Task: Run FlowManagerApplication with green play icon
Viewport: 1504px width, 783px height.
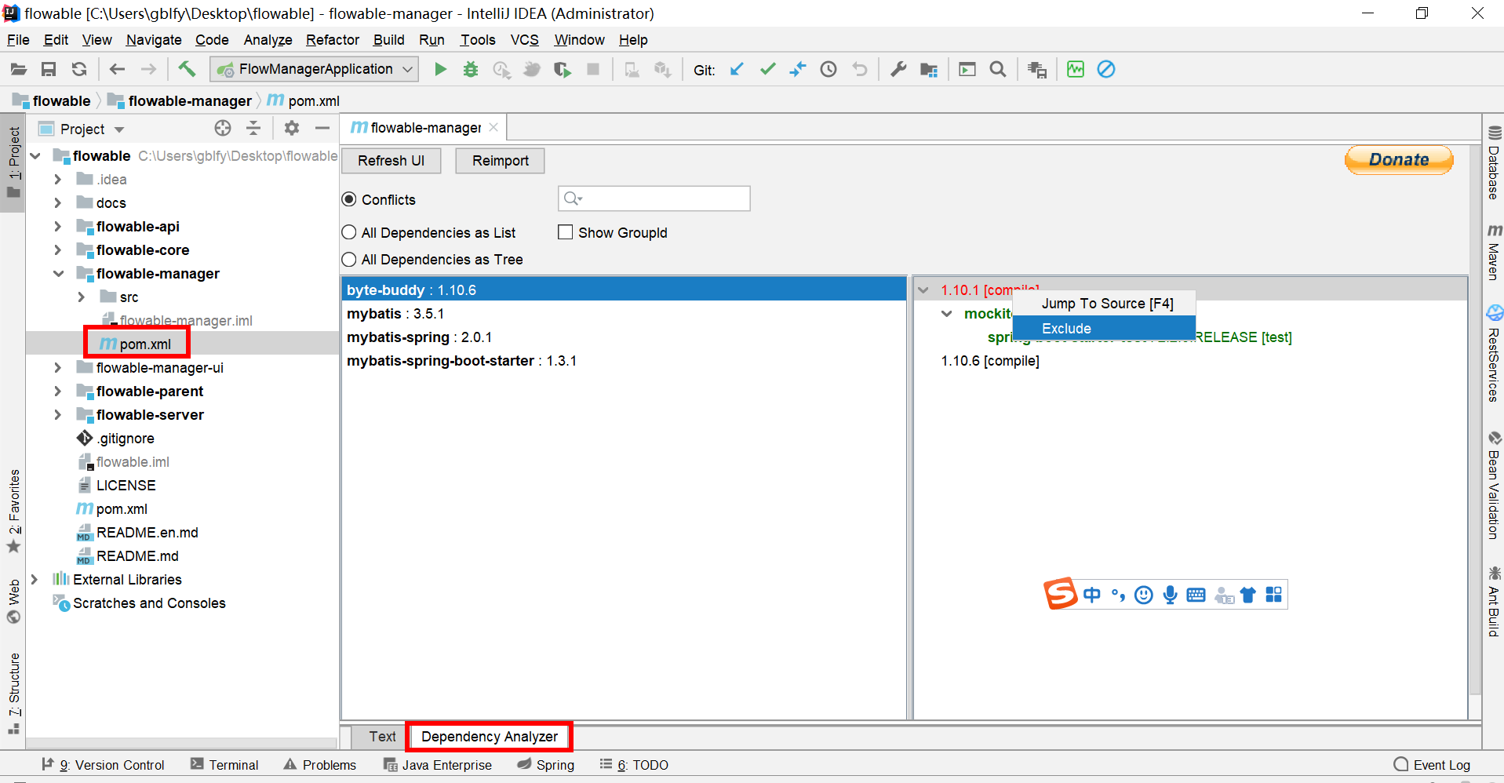Action: point(440,69)
